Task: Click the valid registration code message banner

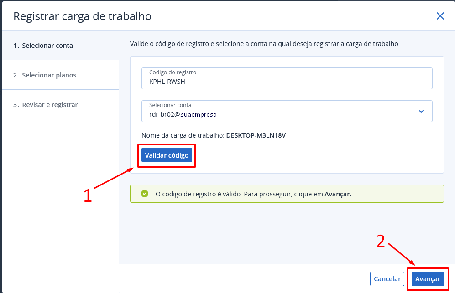Action: tap(287, 194)
